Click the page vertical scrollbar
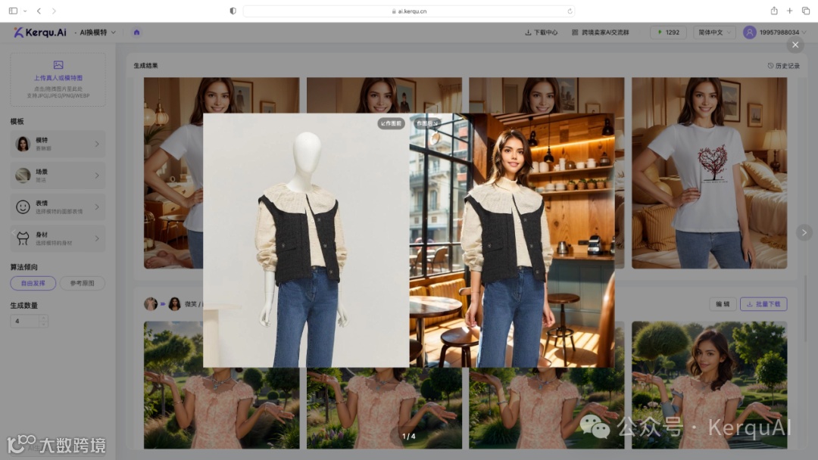 pyautogui.click(x=806, y=309)
